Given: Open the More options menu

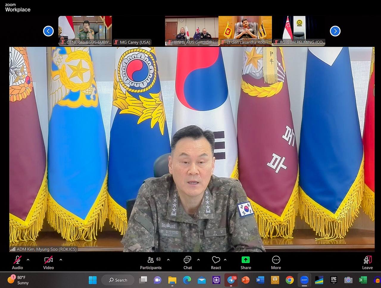Looking at the screenshot, I should click(276, 262).
